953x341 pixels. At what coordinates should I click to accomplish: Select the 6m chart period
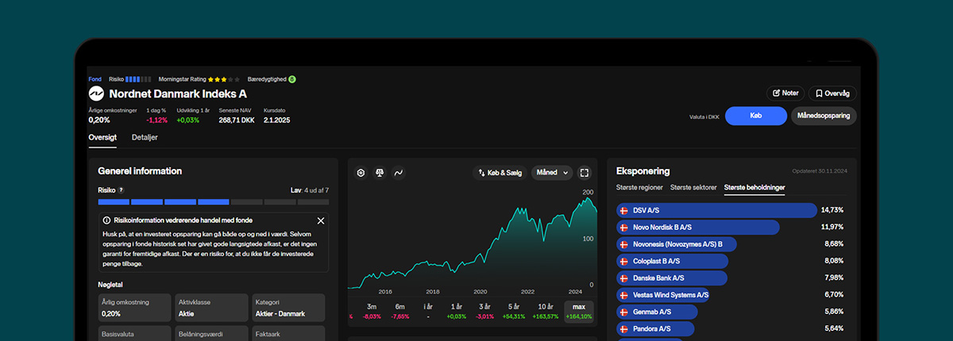click(x=400, y=311)
